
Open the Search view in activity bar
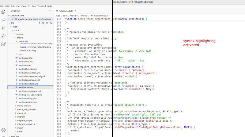3,20
